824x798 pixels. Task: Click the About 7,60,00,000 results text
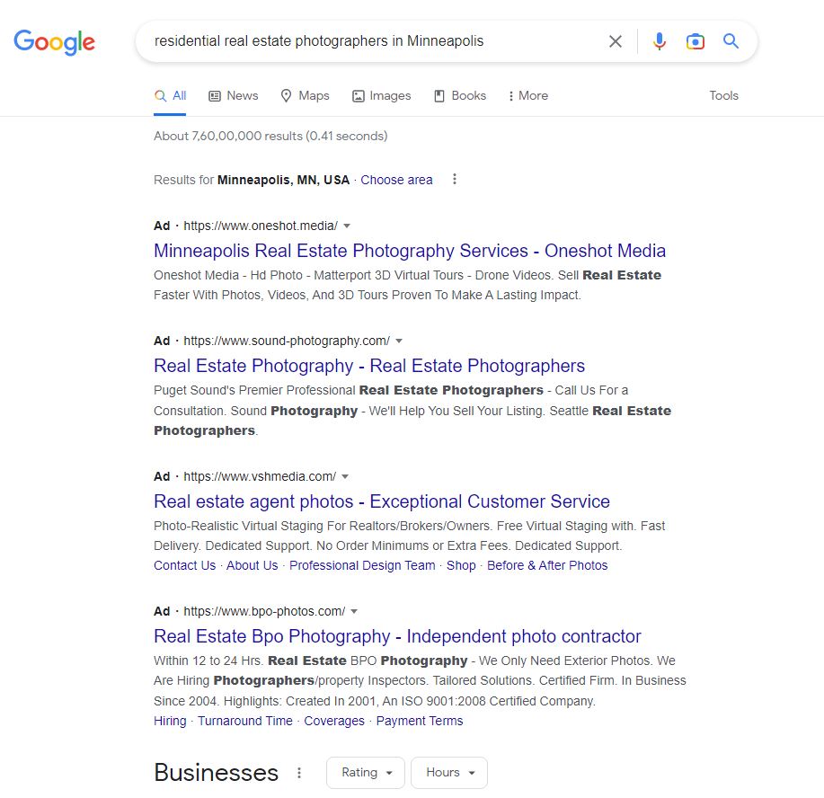click(x=270, y=137)
